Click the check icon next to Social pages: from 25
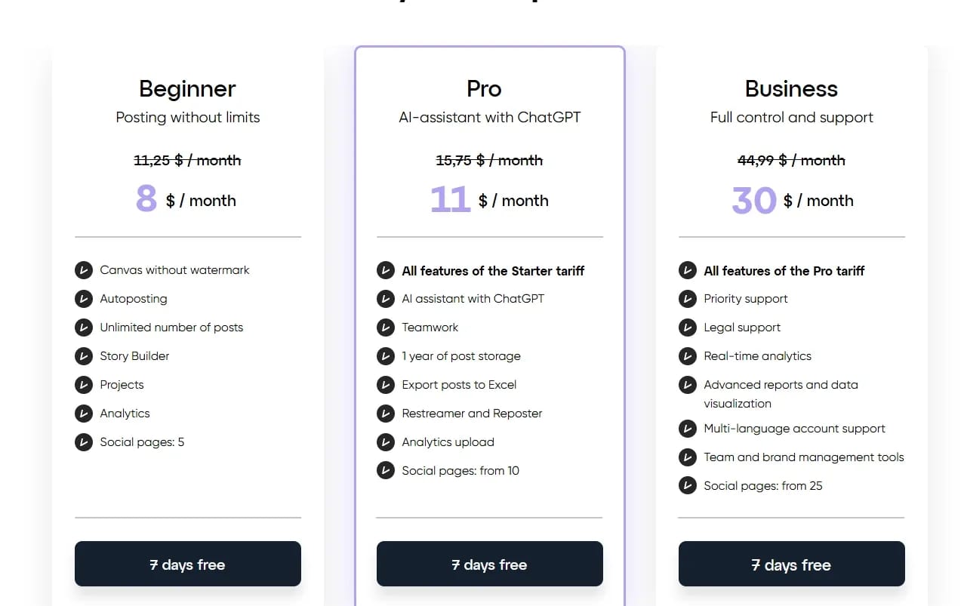Image resolution: width=964 pixels, height=606 pixels. click(688, 486)
